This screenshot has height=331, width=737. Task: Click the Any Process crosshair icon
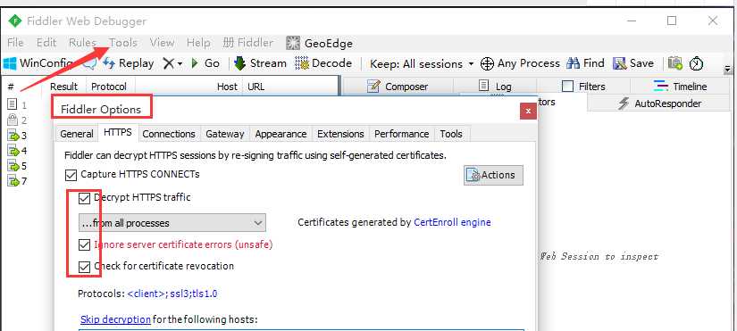click(487, 63)
